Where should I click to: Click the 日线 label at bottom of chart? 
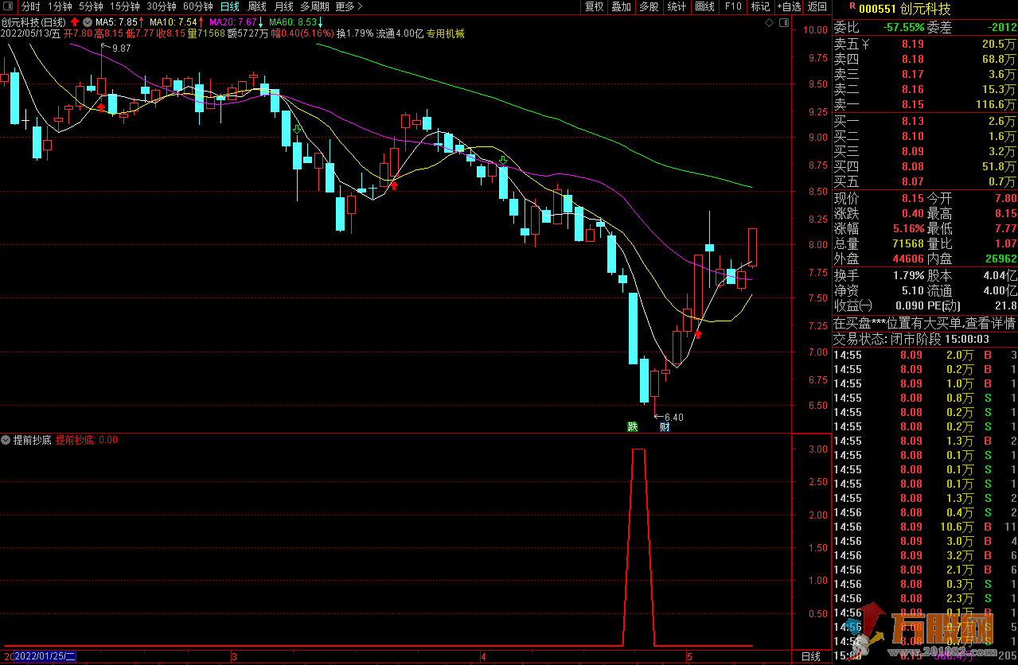[810, 656]
